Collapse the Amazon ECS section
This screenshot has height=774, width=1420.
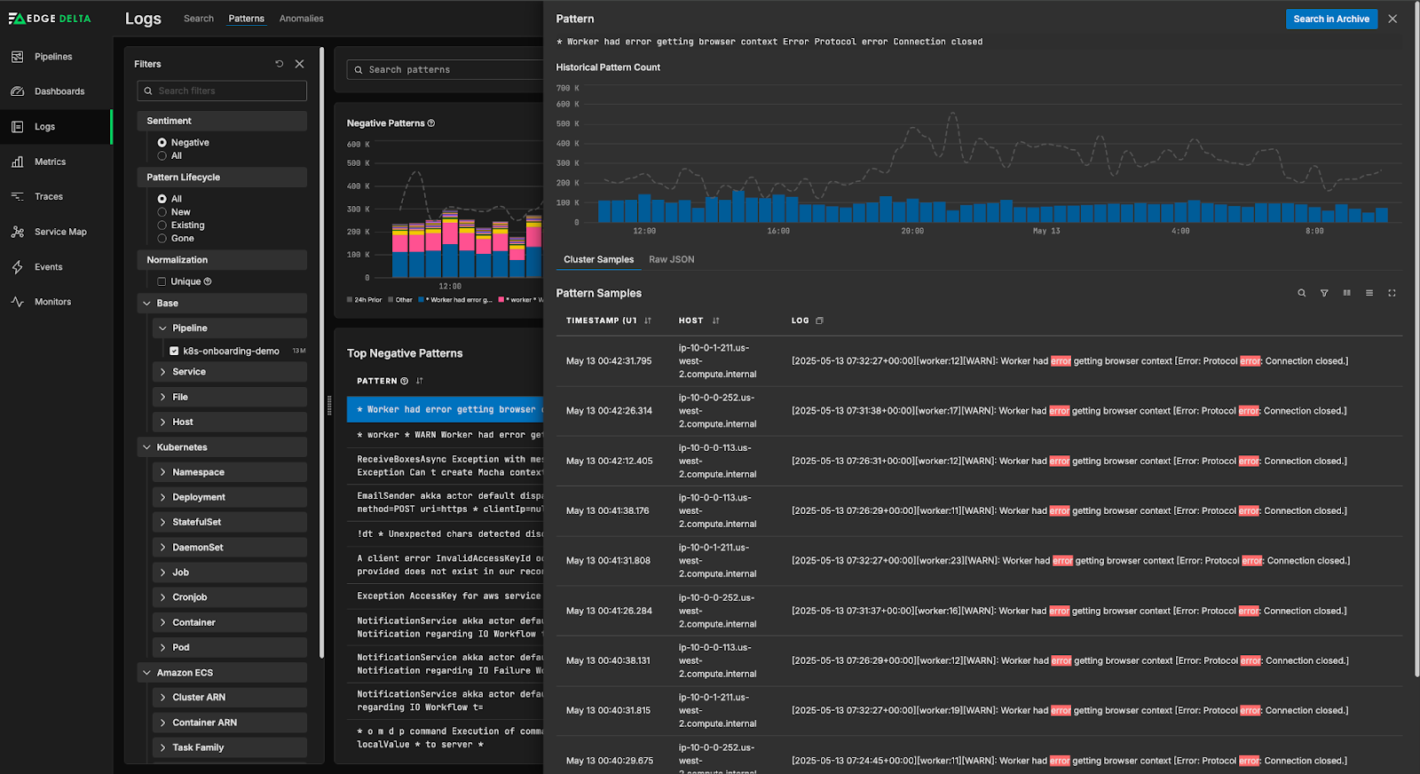147,673
